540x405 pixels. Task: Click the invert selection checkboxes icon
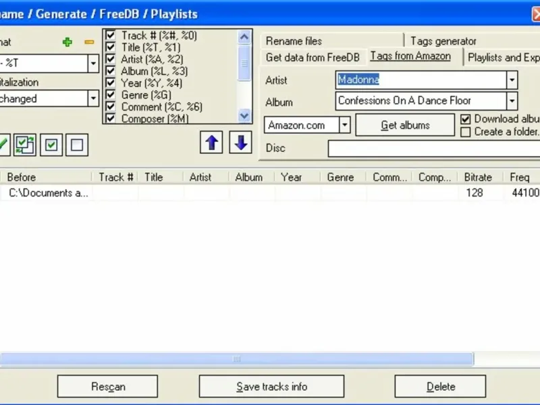point(25,144)
